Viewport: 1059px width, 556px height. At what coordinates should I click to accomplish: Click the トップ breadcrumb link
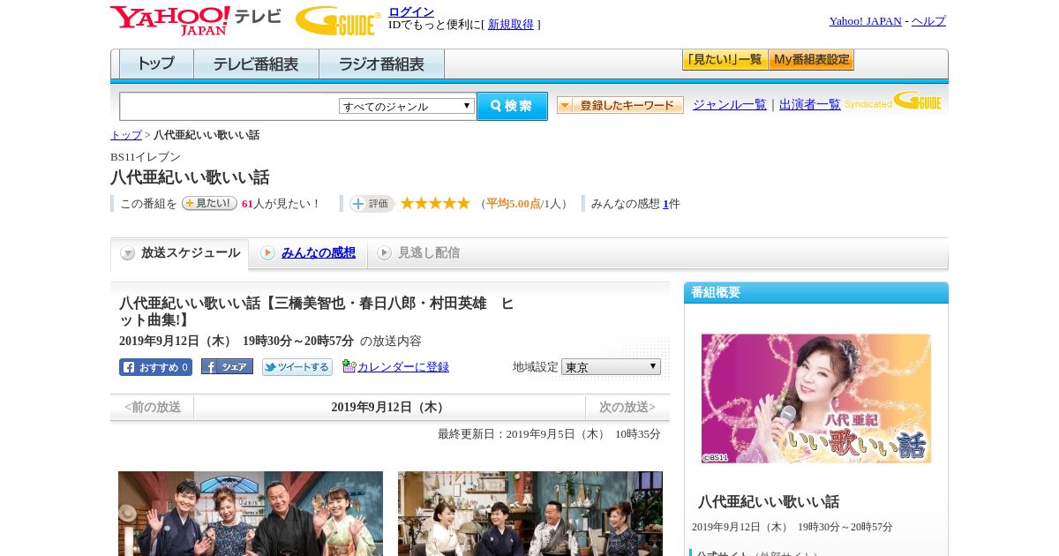pyautogui.click(x=126, y=135)
